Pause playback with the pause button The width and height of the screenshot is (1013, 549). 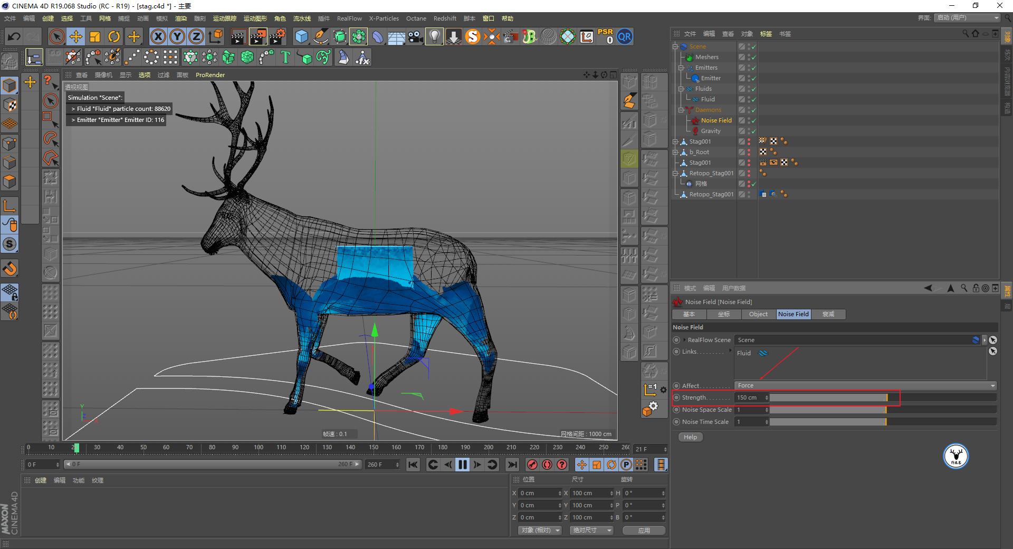point(463,465)
